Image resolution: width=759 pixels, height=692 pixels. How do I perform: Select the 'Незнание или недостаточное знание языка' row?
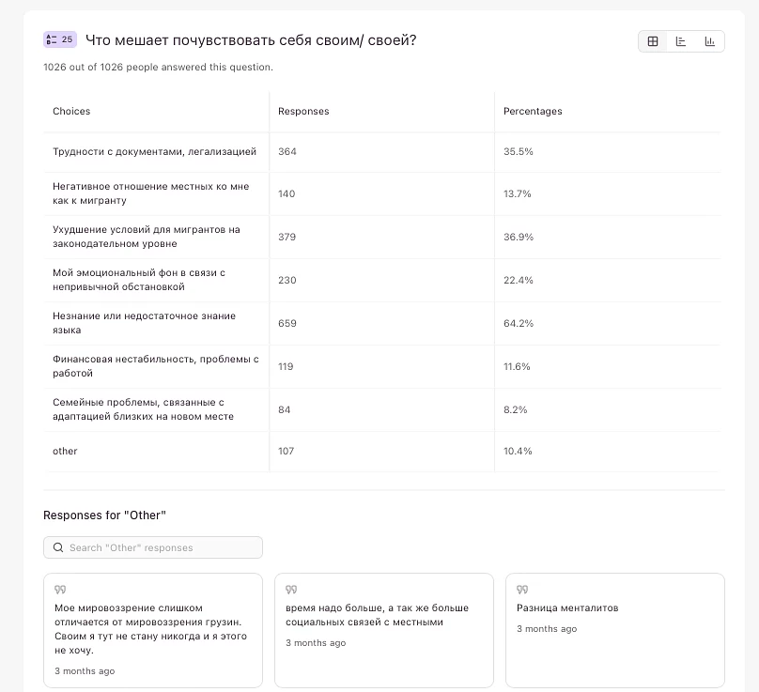point(145,323)
